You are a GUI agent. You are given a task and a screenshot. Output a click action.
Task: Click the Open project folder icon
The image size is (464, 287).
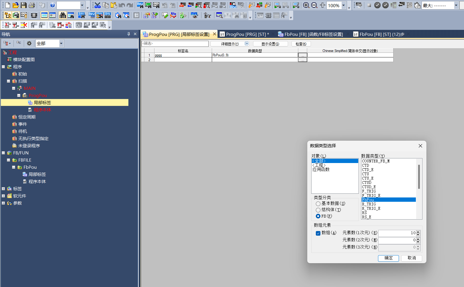tap(15, 5)
